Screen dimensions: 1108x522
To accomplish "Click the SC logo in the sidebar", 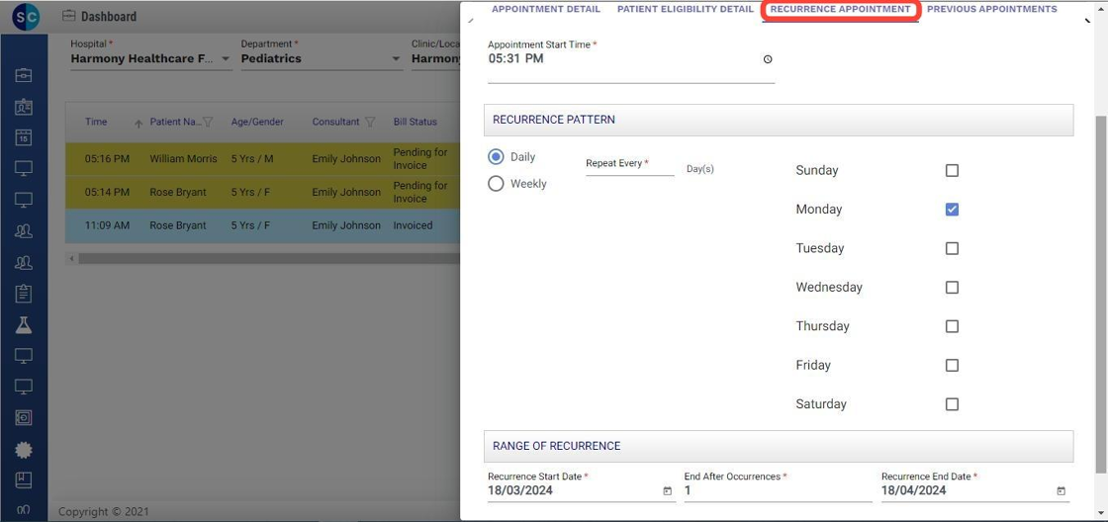I will 26,16.
